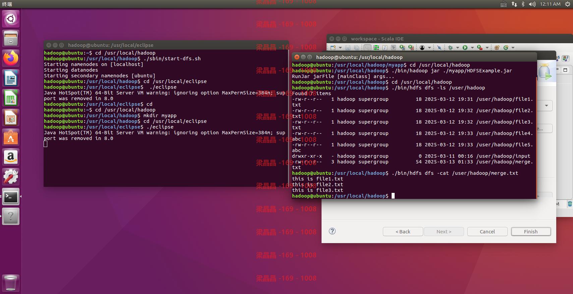Click the trash icon at the bottom right of Scala IDE
The image size is (573, 294).
click(570, 204)
